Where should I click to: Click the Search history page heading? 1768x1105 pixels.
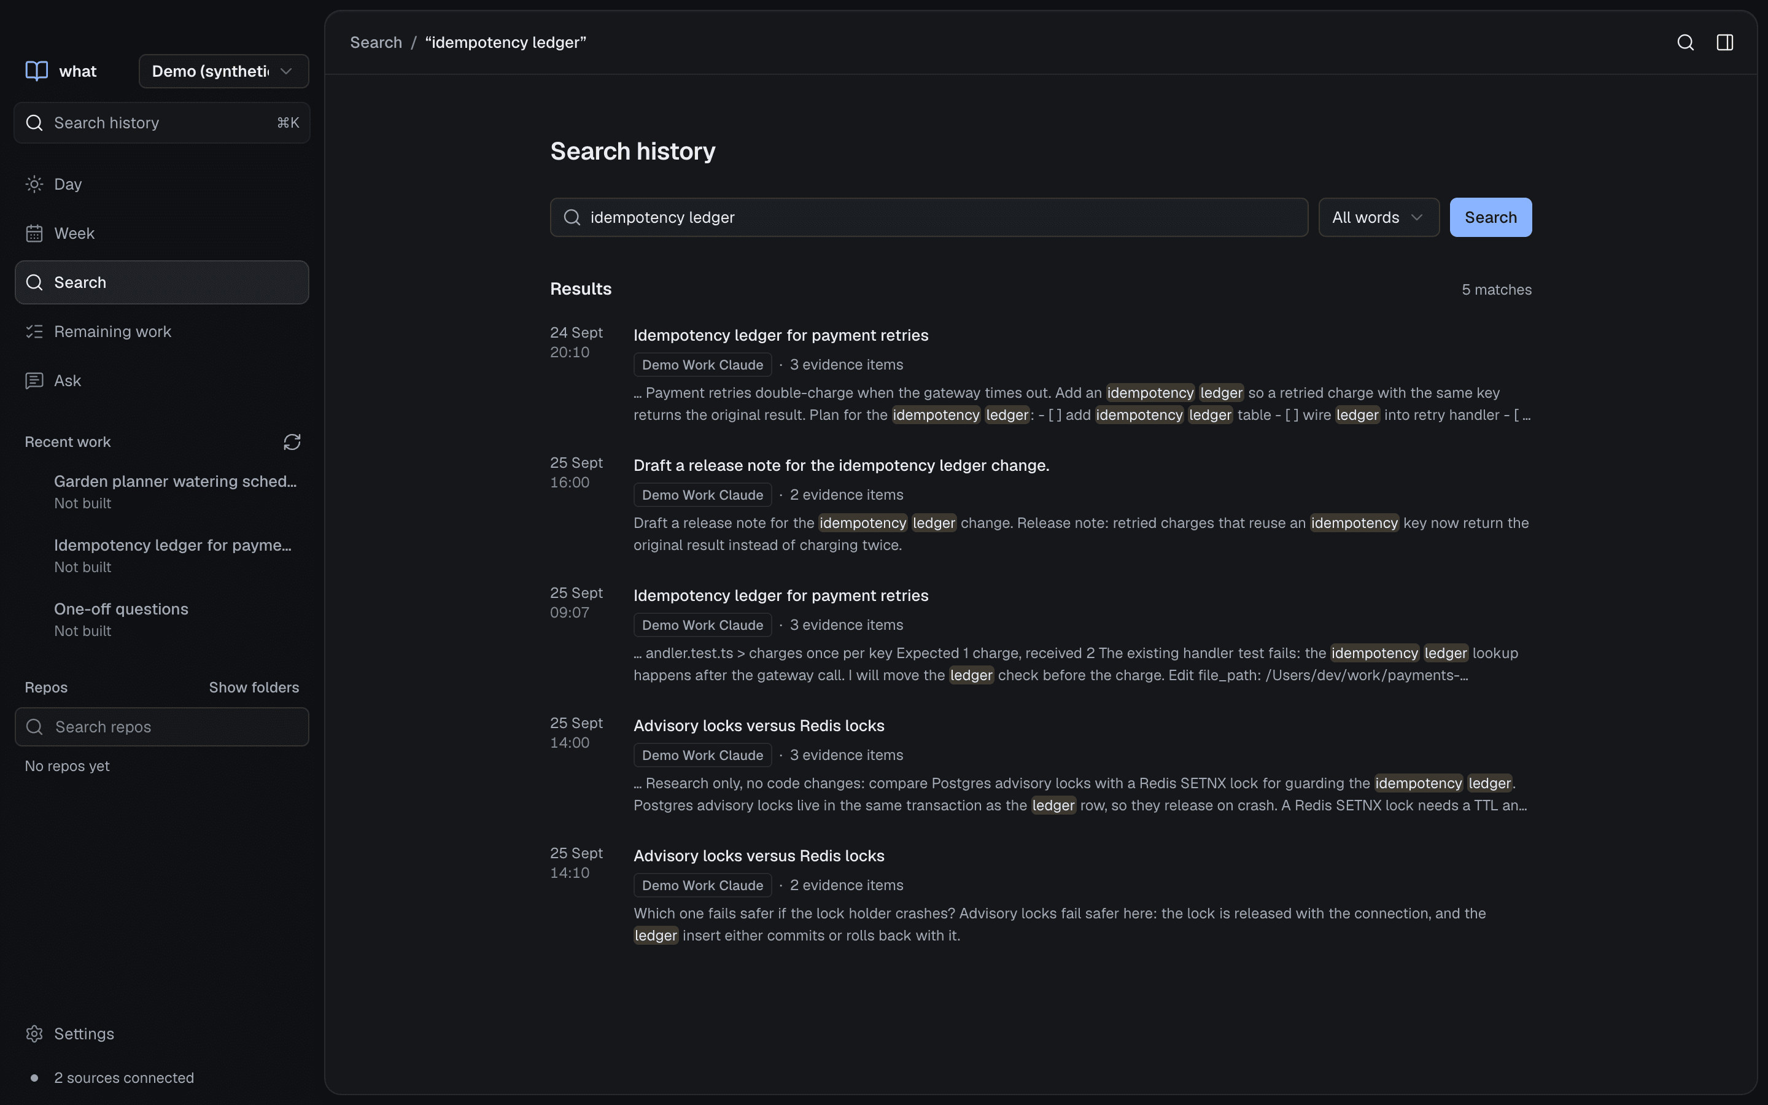click(x=633, y=151)
